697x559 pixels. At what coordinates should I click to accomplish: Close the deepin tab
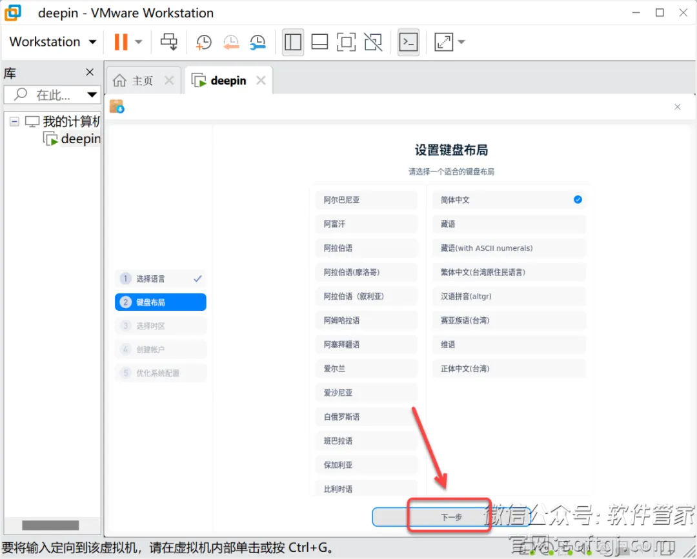(261, 81)
